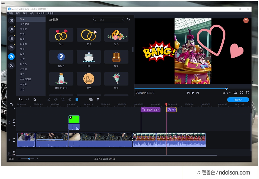
Task: Click the Redo arrow in timeline toolbar
Action: coord(28,99)
